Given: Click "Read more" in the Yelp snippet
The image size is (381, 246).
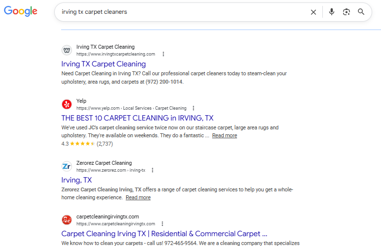Looking at the screenshot, I should 224,136.
